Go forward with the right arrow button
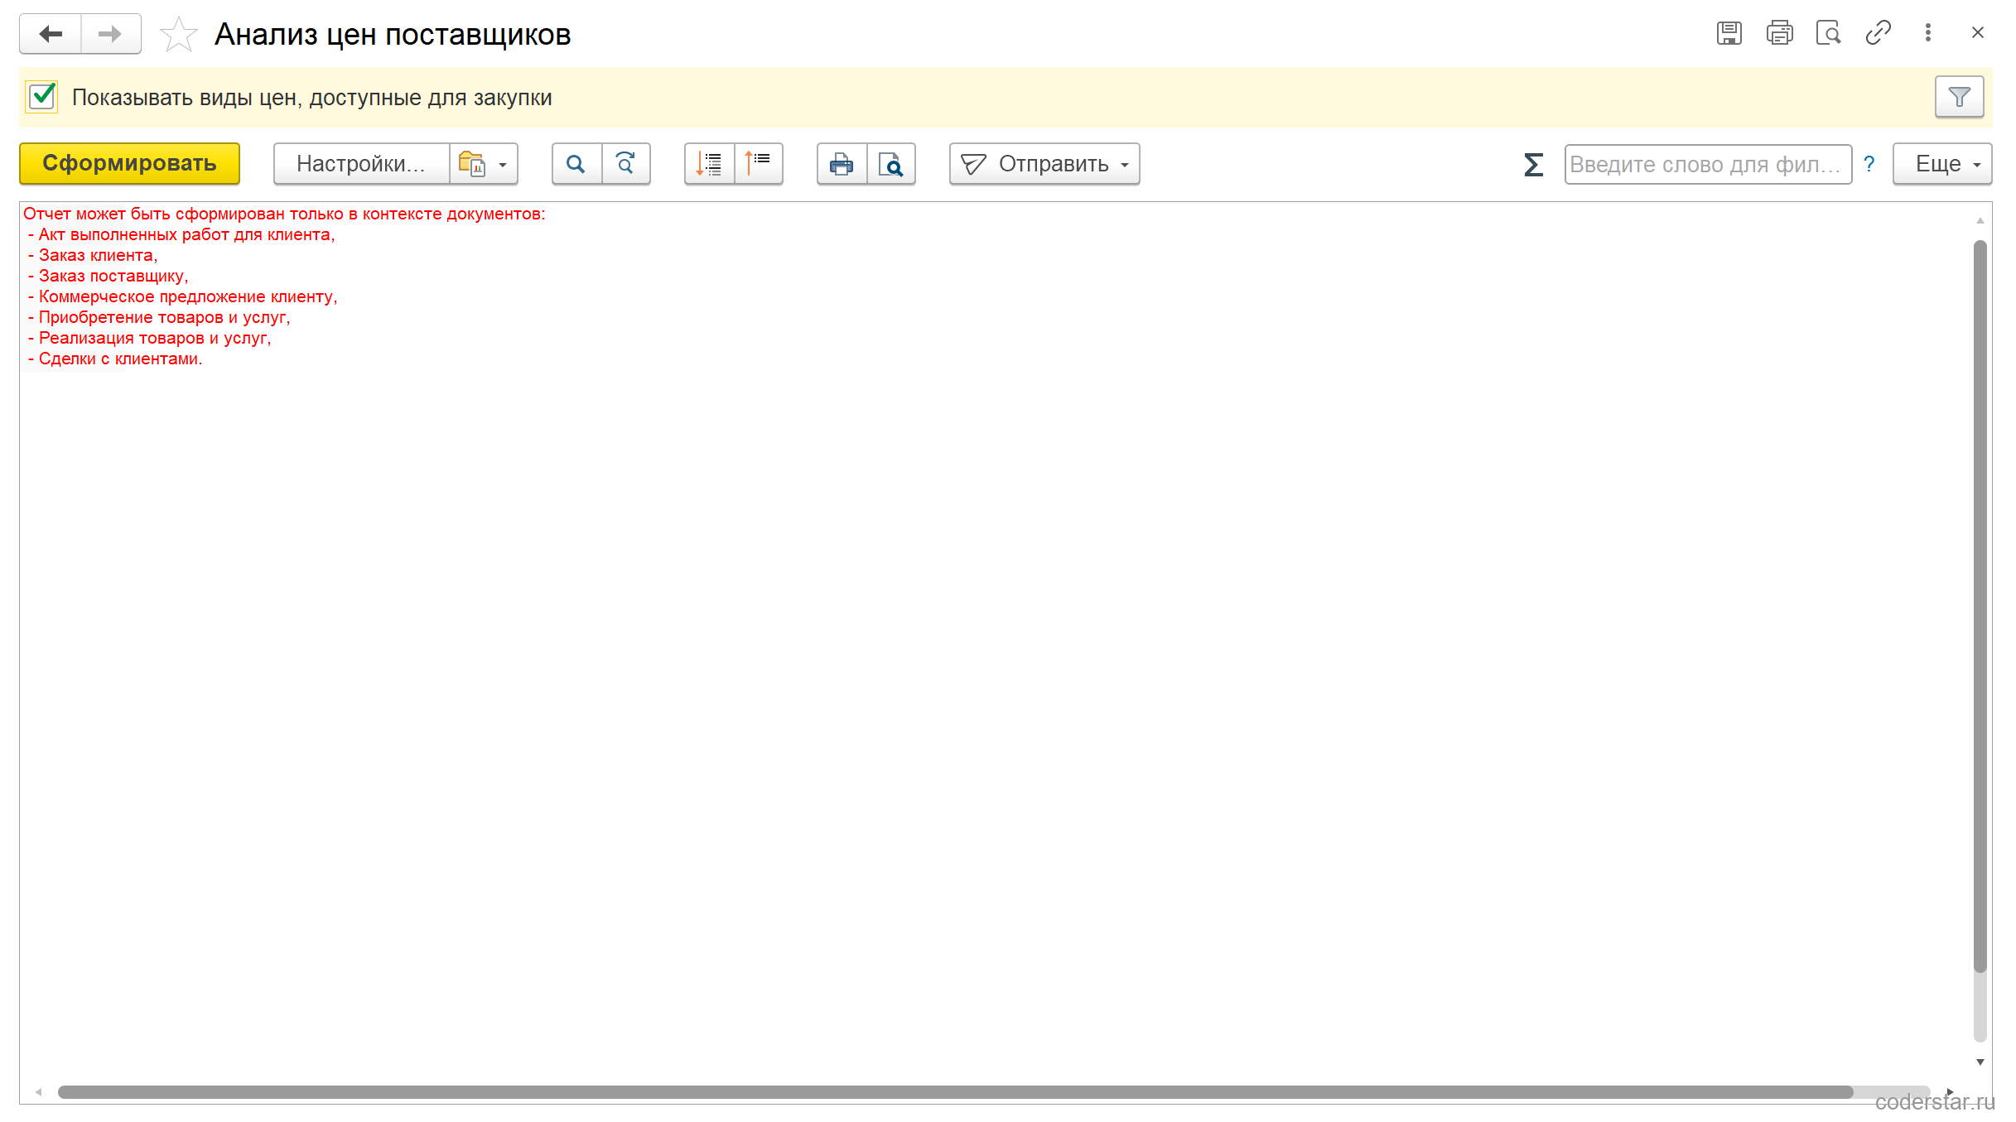 111,34
